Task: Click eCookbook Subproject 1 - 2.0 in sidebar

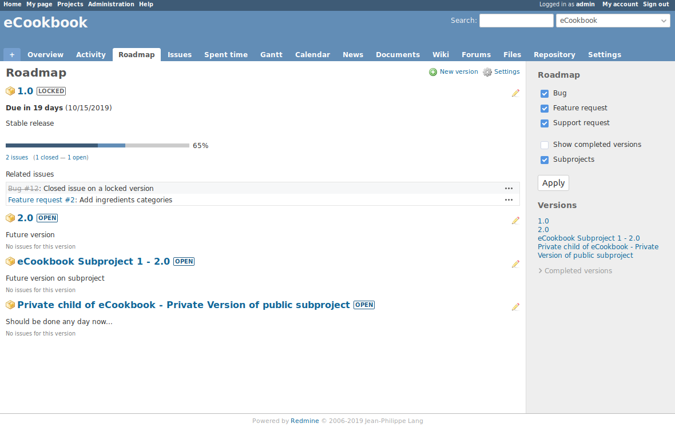Action: click(x=589, y=238)
